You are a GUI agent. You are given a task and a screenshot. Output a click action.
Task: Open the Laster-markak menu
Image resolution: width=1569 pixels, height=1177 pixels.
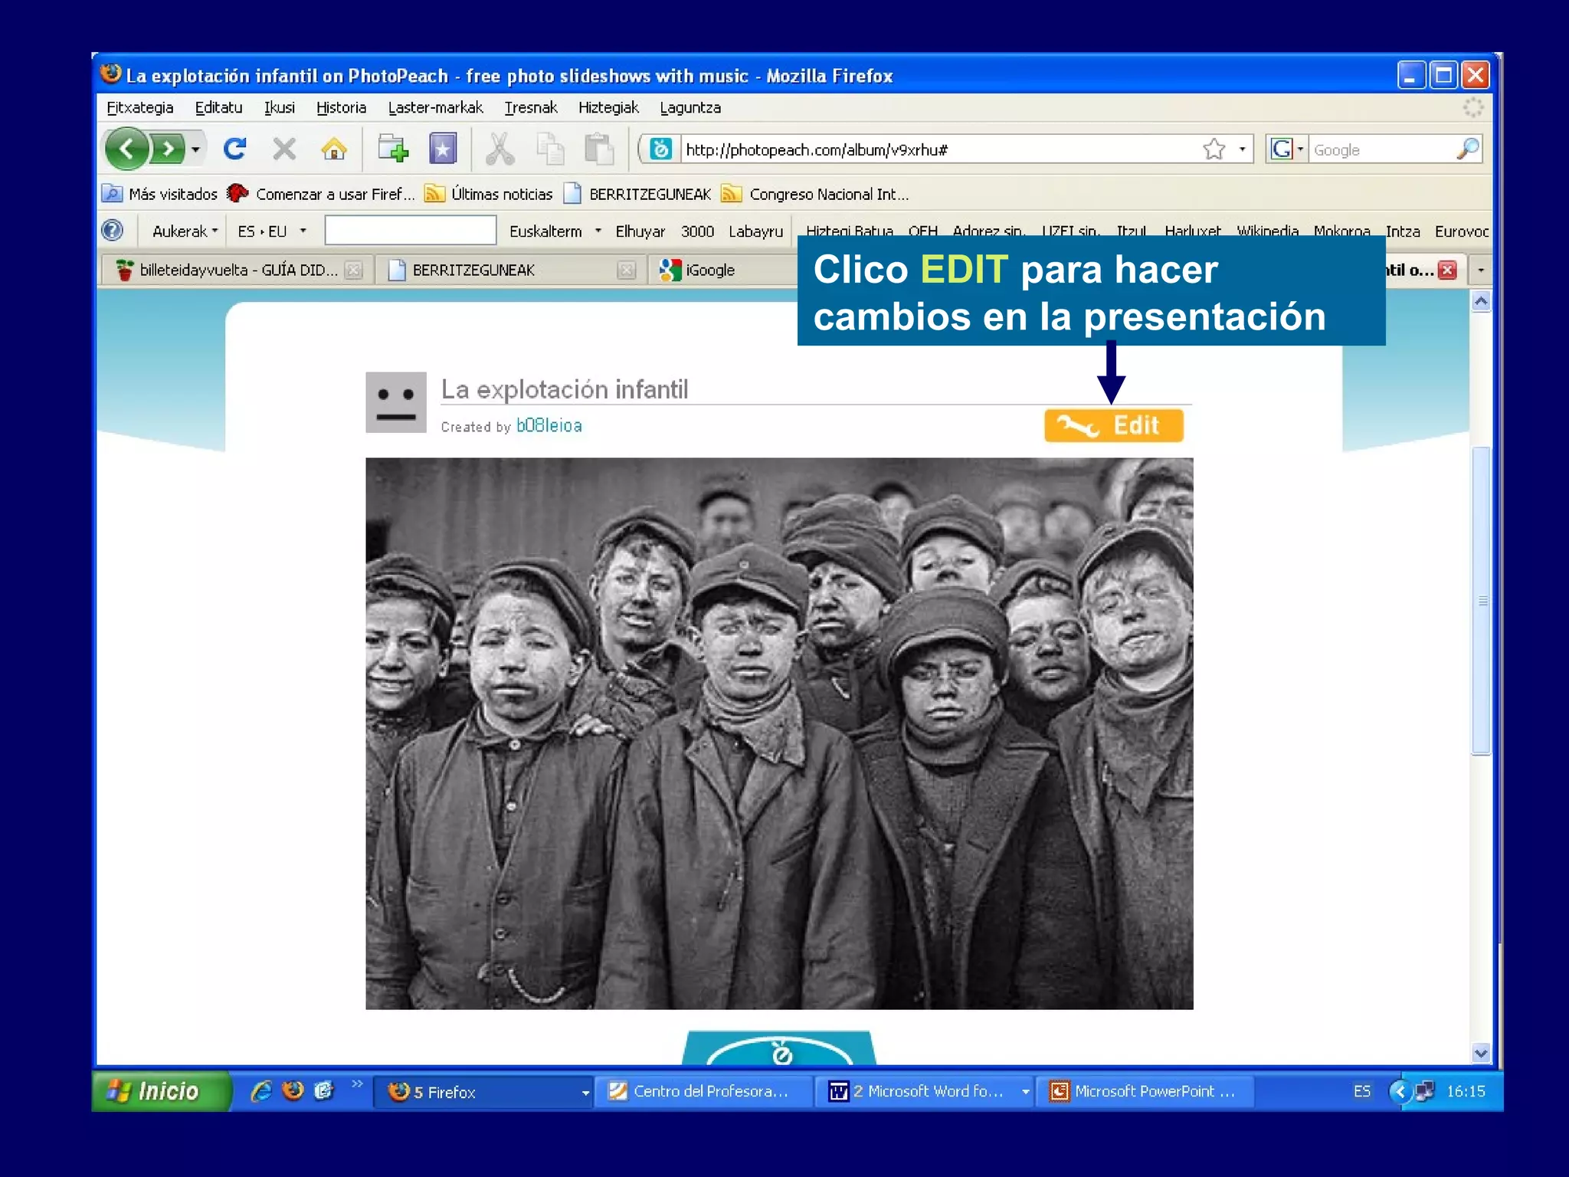435,107
